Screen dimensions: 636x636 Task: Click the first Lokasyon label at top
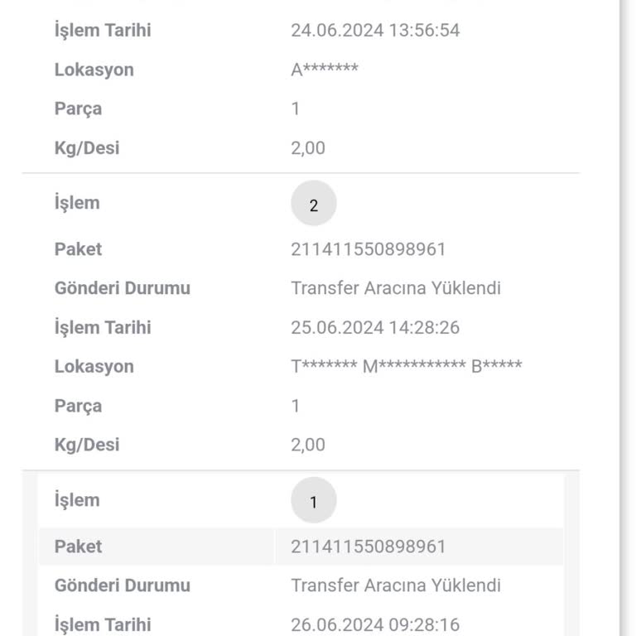coord(94,70)
